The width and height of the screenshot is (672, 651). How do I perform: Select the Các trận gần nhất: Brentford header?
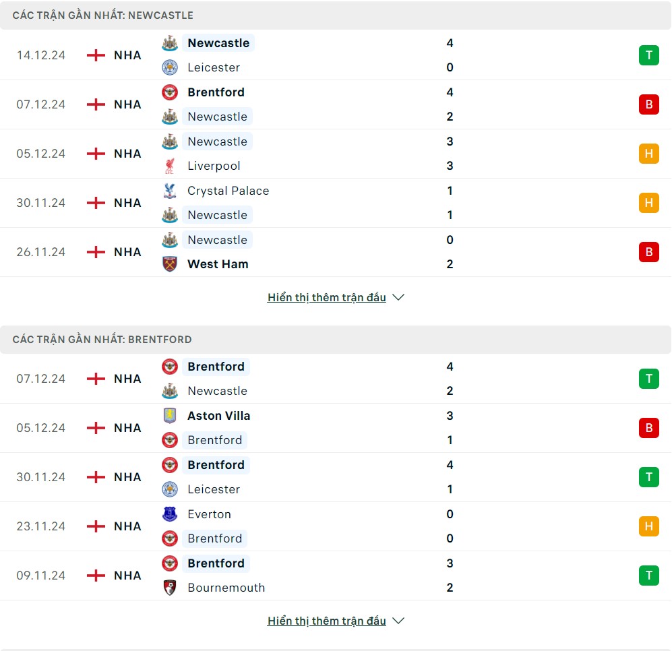[102, 339]
